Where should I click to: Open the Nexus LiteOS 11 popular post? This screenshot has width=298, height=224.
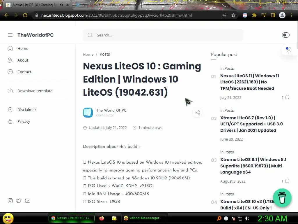pyautogui.click(x=249, y=82)
